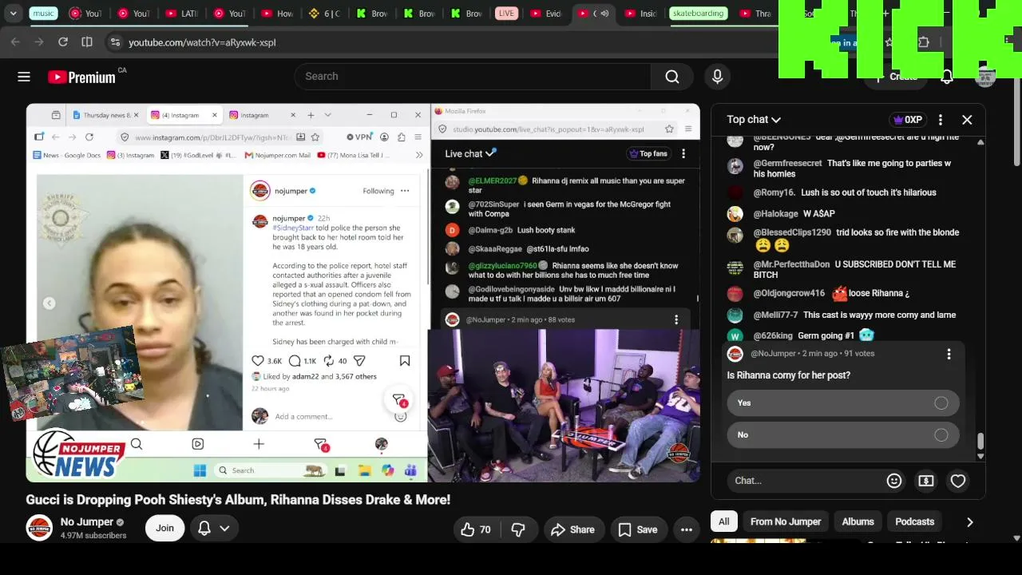Focus the YouTube search field
This screenshot has width=1022, height=575.
click(x=473, y=77)
